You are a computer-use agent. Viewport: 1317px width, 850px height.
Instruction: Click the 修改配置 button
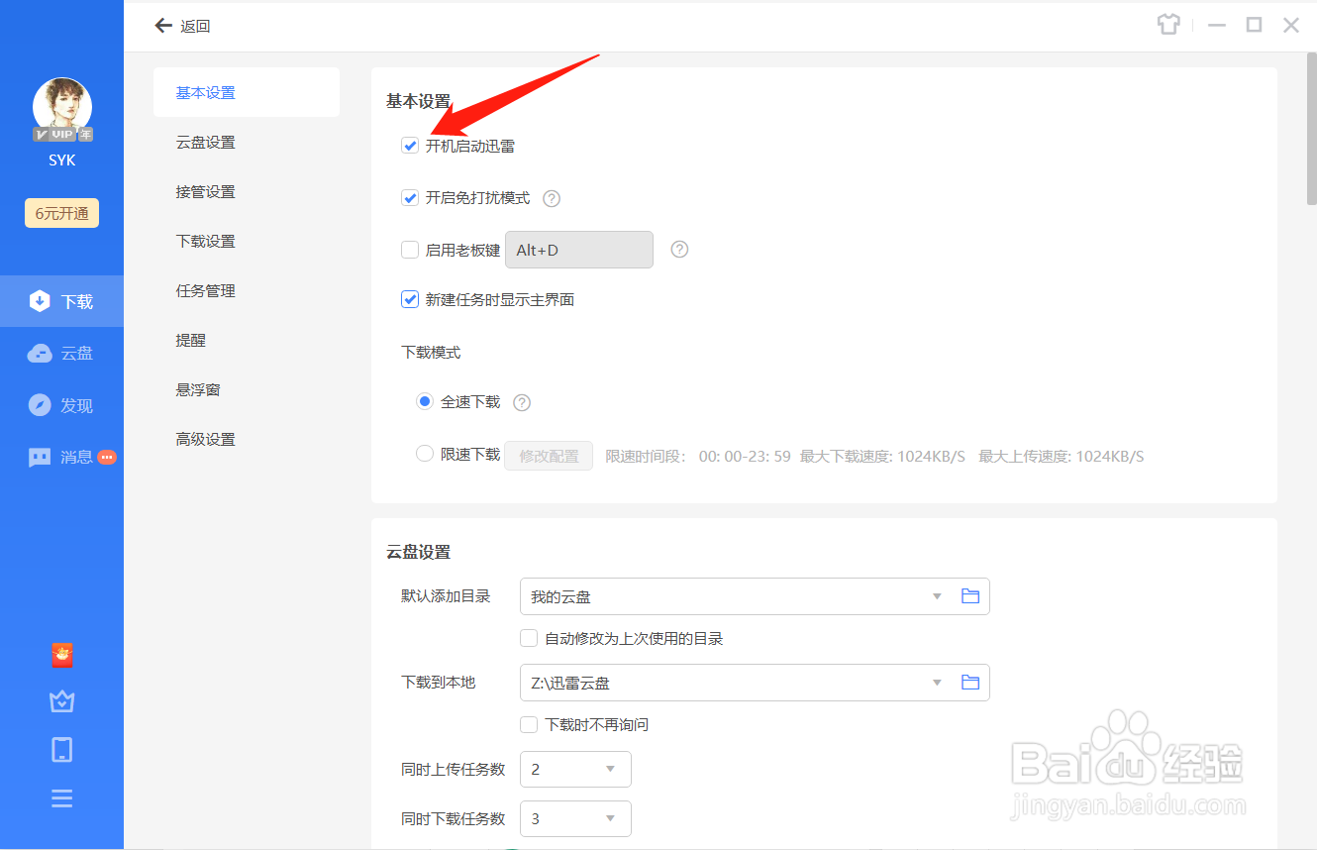tap(549, 456)
